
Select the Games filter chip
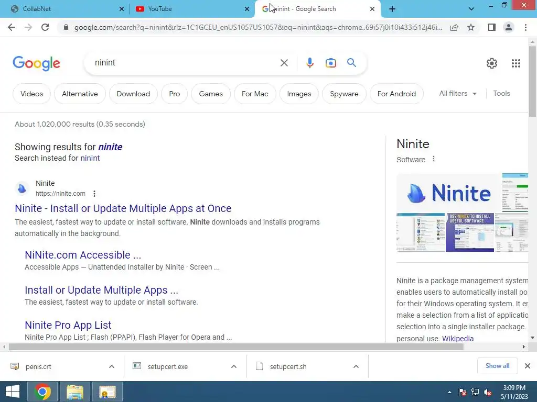pos(211,94)
